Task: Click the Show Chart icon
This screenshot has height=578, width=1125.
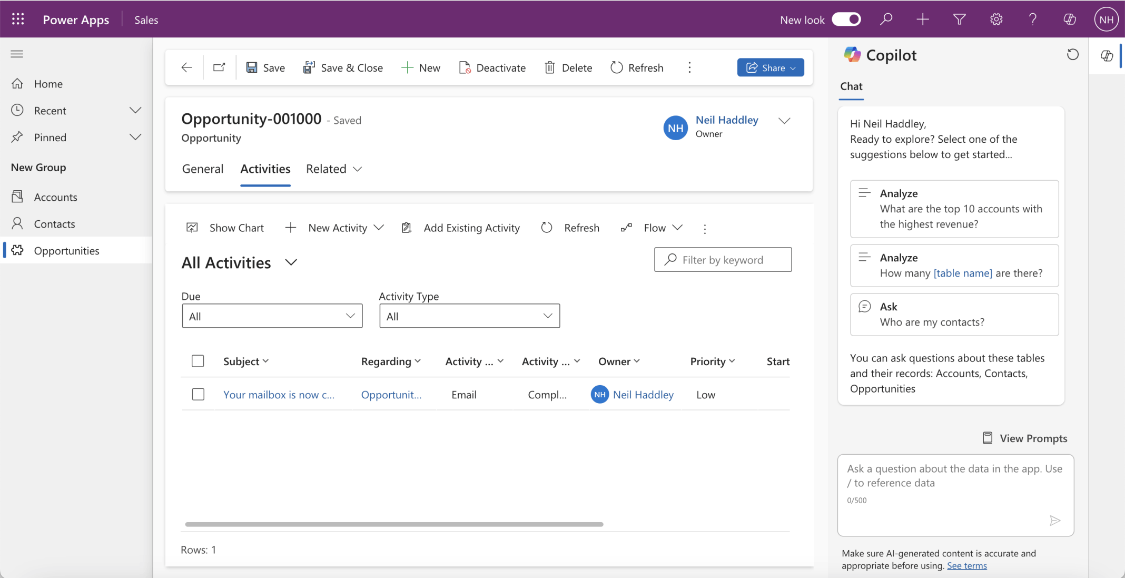Action: click(x=192, y=228)
